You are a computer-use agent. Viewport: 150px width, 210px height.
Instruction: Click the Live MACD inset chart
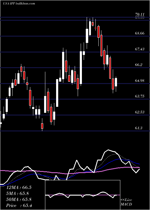82,195
